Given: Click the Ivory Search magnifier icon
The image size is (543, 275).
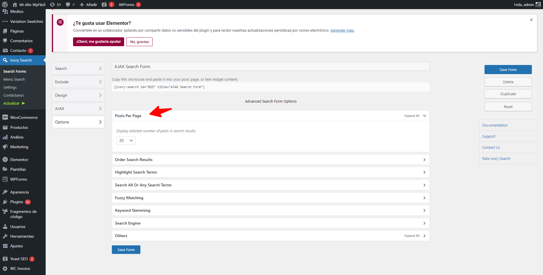Looking at the screenshot, I should pyautogui.click(x=5, y=60).
